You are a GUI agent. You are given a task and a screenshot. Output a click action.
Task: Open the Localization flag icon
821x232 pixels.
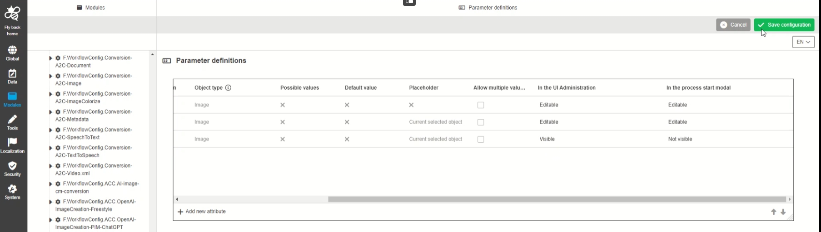point(12,143)
